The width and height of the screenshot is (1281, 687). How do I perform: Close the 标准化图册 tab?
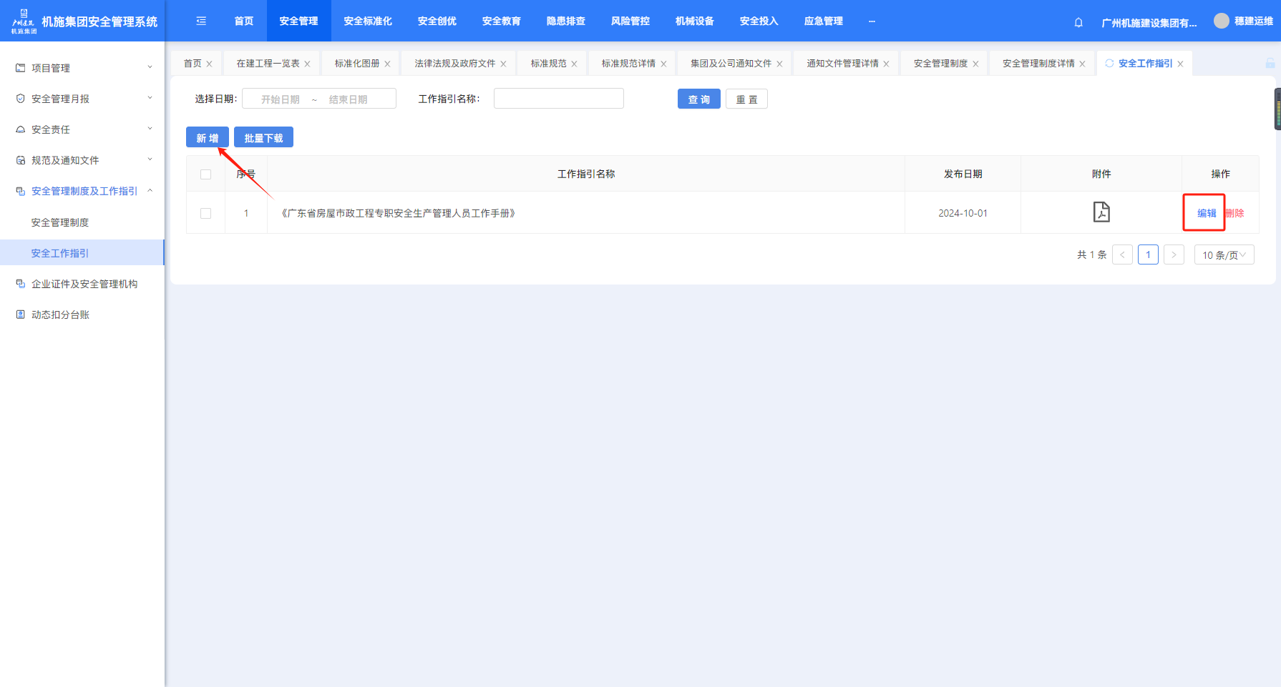[x=387, y=64]
